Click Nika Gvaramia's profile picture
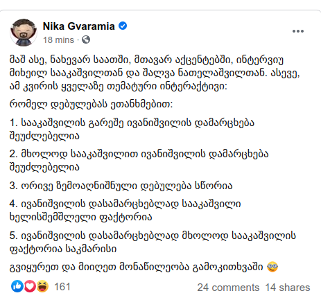321x300 pixels. tap(24, 33)
